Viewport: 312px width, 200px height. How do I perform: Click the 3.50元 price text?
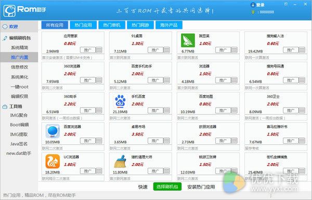click(x=137, y=134)
